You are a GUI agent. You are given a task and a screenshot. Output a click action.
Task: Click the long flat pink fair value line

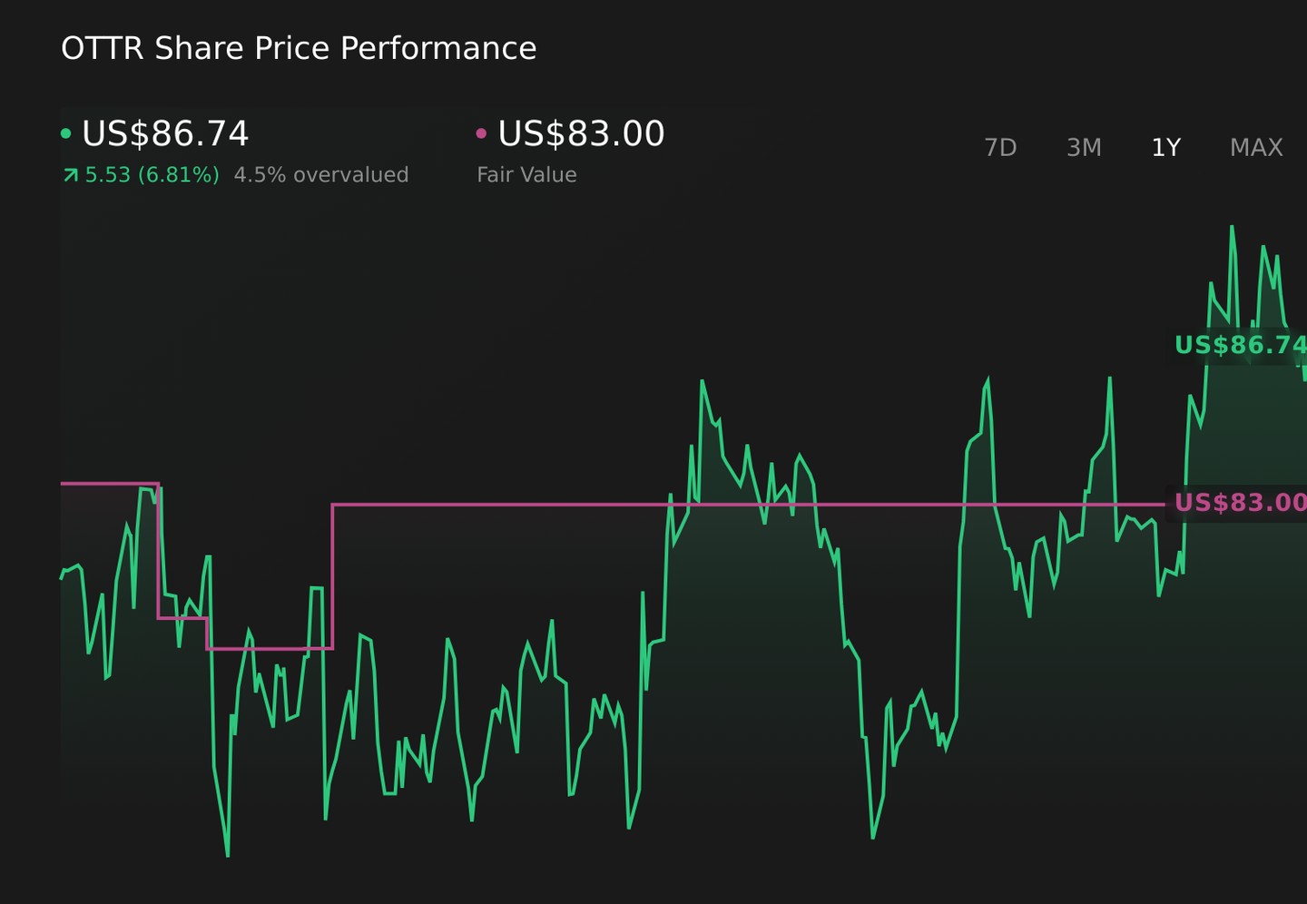click(748, 504)
